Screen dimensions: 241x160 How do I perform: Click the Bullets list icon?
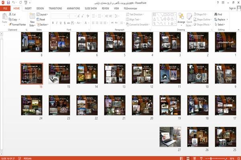(x=94, y=16)
